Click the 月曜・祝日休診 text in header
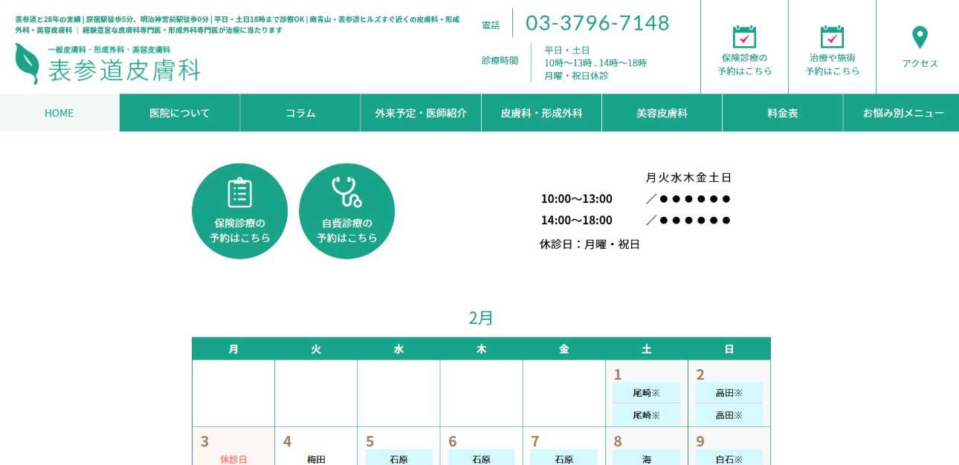 click(x=576, y=76)
